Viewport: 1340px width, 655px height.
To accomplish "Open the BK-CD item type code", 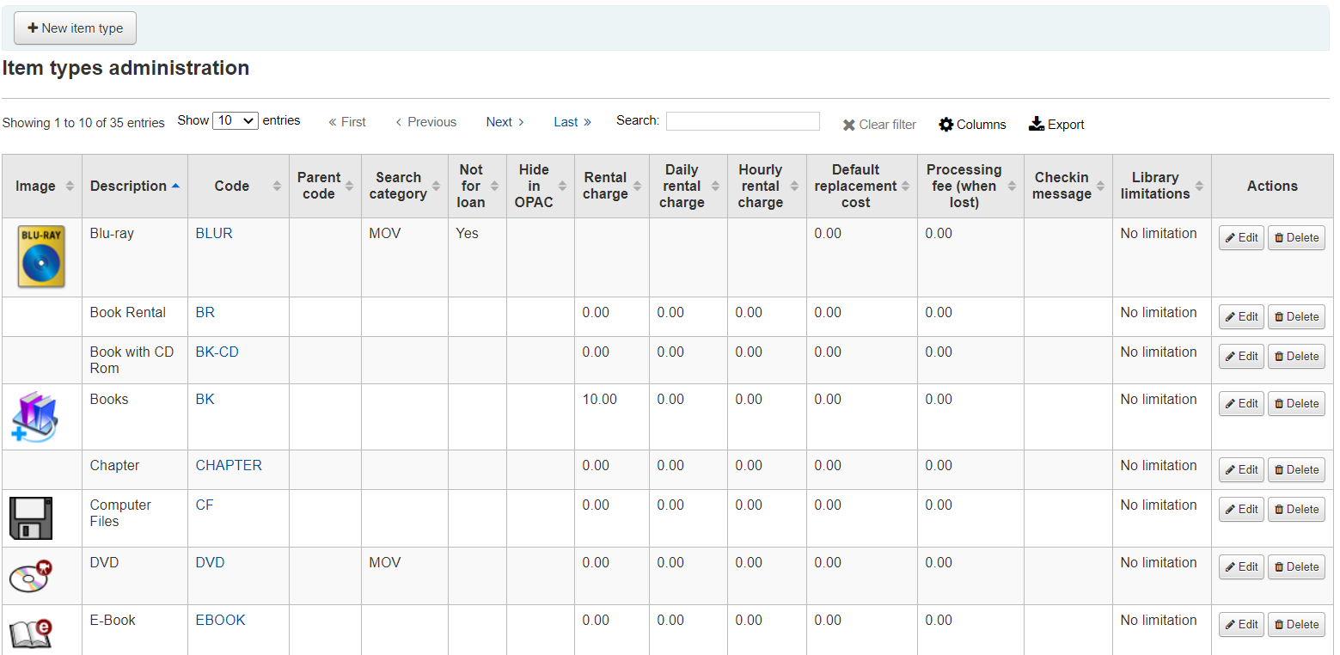I will (x=217, y=352).
